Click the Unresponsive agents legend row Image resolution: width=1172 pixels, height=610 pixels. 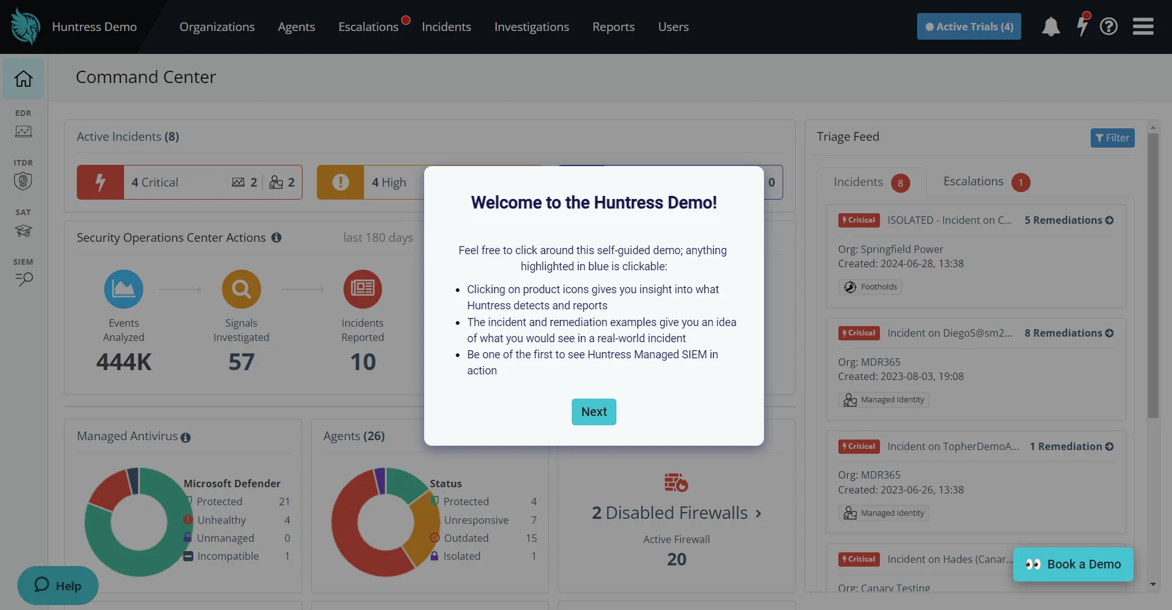pos(484,520)
